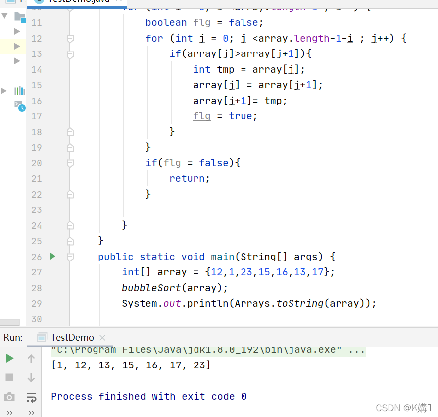The height and width of the screenshot is (417, 438).
Task: Jump up the stack trace arrow
Action: tap(31, 358)
